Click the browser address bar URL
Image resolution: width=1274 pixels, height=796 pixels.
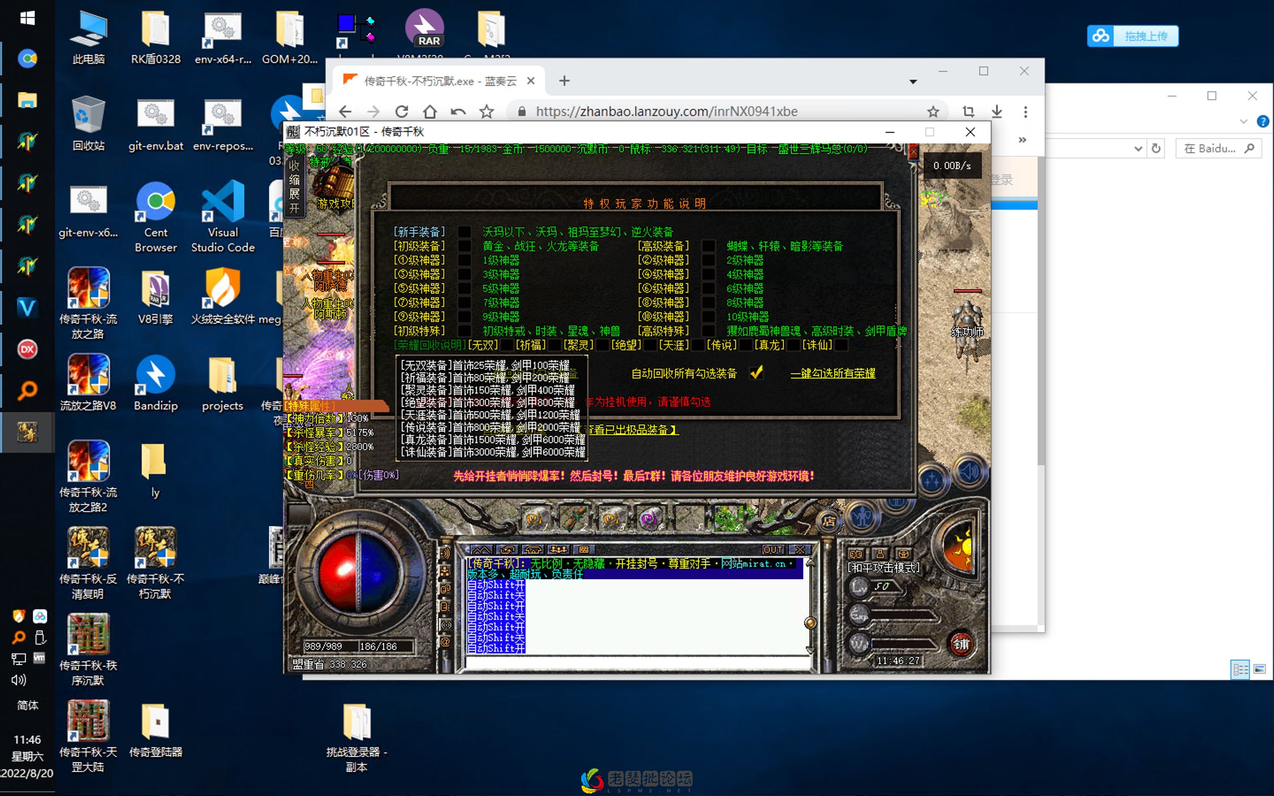coord(667,111)
